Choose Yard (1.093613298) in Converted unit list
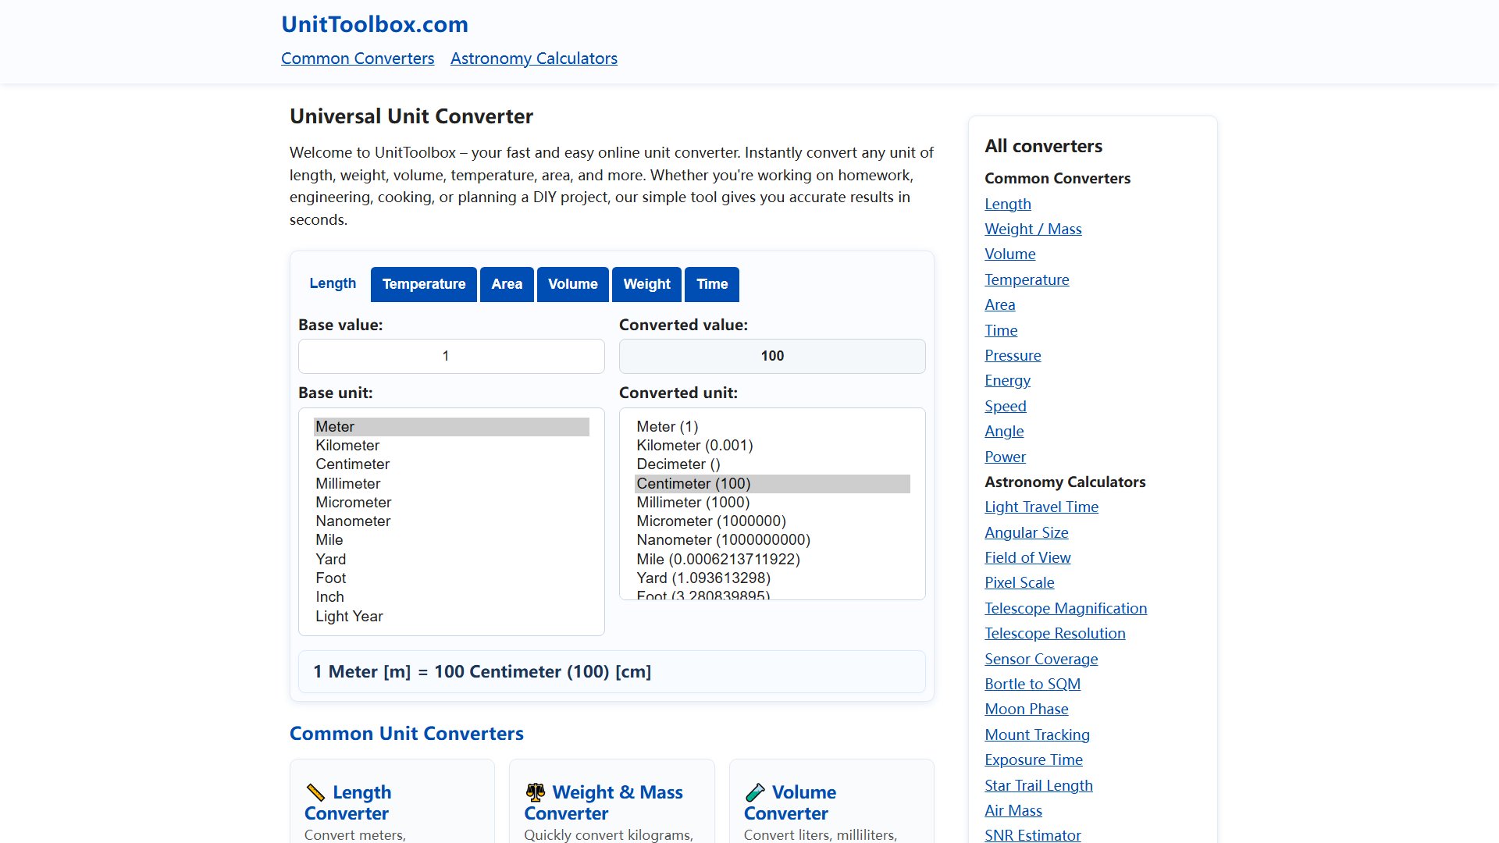The image size is (1499, 843). point(772,578)
